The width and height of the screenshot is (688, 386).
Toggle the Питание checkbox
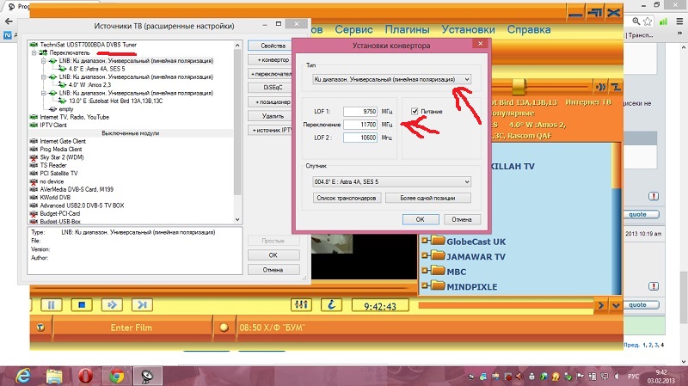(415, 111)
